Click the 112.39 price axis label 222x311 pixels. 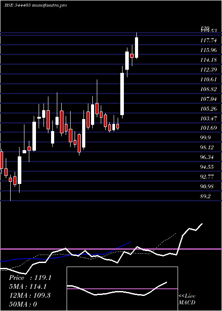(209, 70)
